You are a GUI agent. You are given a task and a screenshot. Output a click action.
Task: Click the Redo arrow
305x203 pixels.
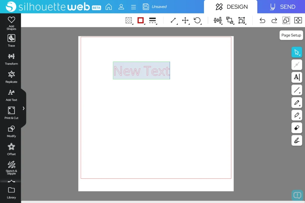(x=274, y=21)
